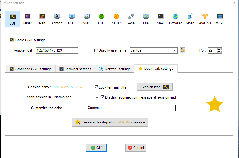Viewport: 239px width, 158px height.
Task: Choose the Shell session type
Action: (160, 19)
